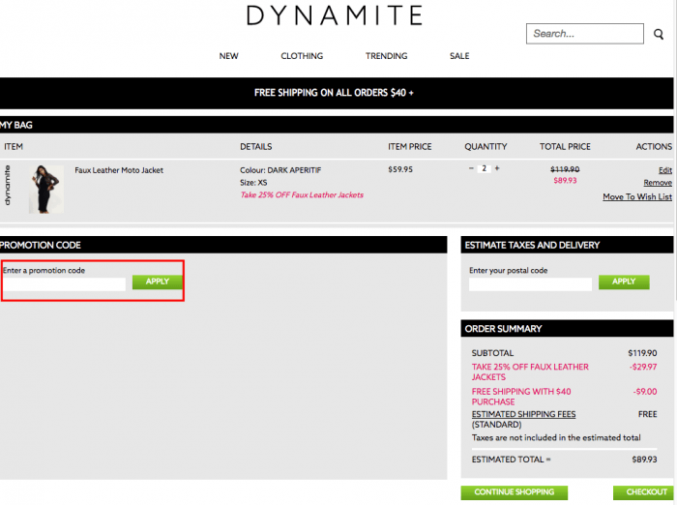Open the Faux Leather Moto Jacket thumbnail

(x=46, y=190)
